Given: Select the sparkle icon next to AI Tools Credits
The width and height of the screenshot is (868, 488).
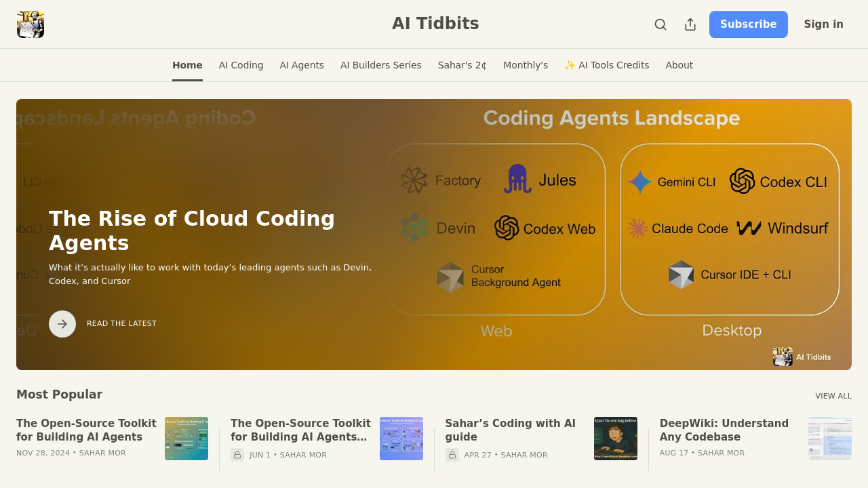Looking at the screenshot, I should click(x=570, y=65).
